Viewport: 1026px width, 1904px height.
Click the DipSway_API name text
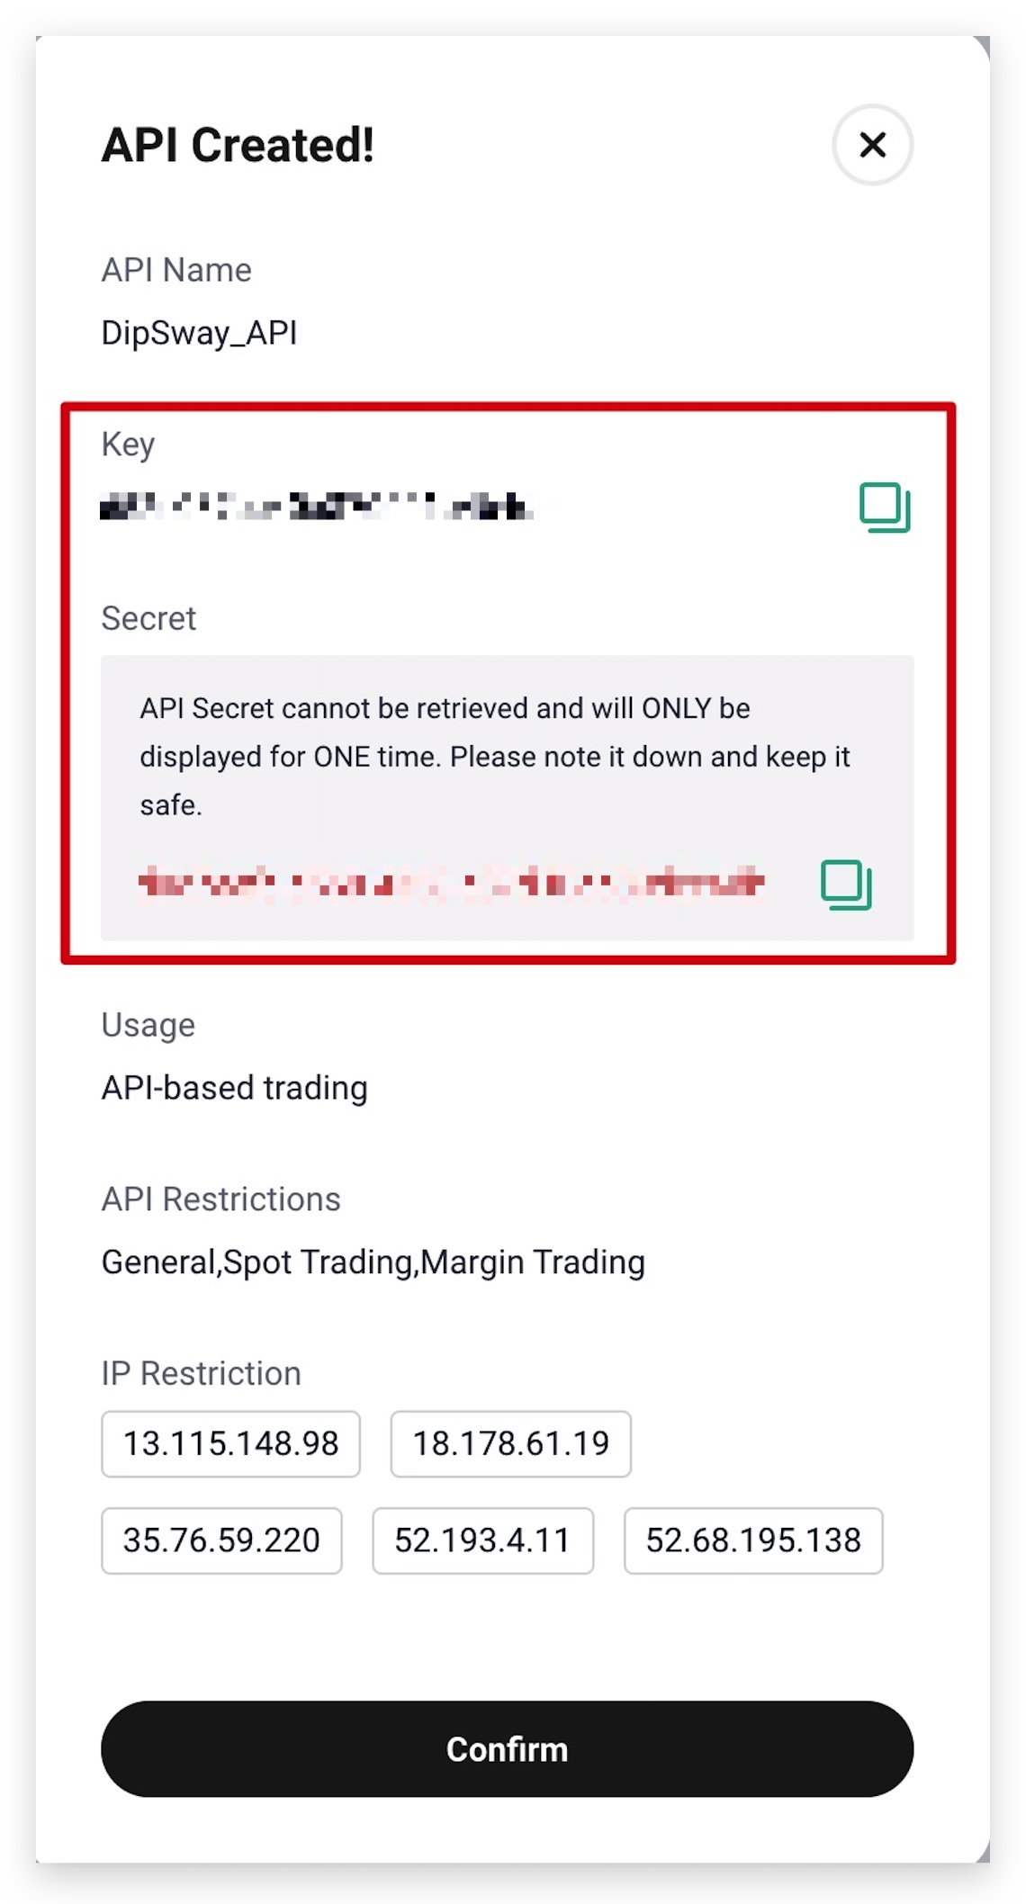point(199,333)
